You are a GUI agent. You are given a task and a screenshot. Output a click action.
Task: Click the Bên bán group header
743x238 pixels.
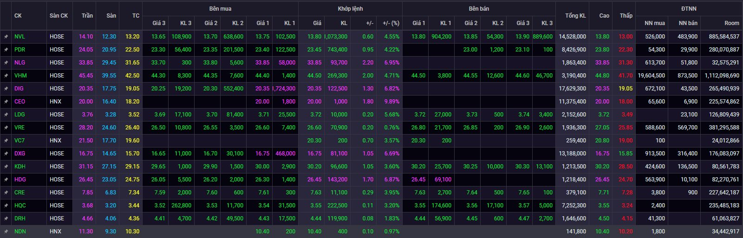479,9
